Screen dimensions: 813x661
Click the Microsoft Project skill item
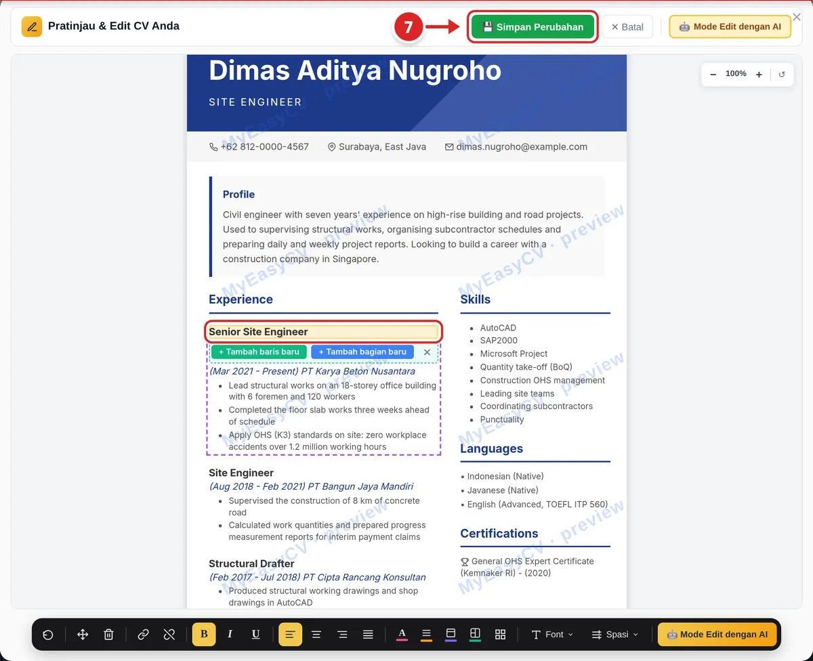pyautogui.click(x=514, y=354)
